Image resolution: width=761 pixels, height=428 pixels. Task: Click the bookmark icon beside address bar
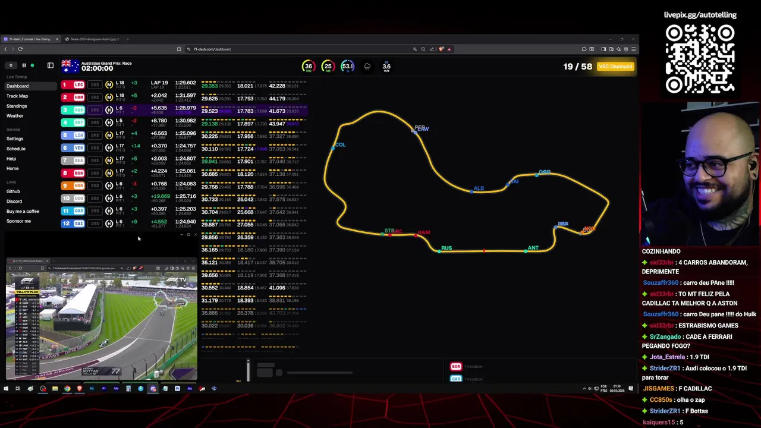(179, 49)
